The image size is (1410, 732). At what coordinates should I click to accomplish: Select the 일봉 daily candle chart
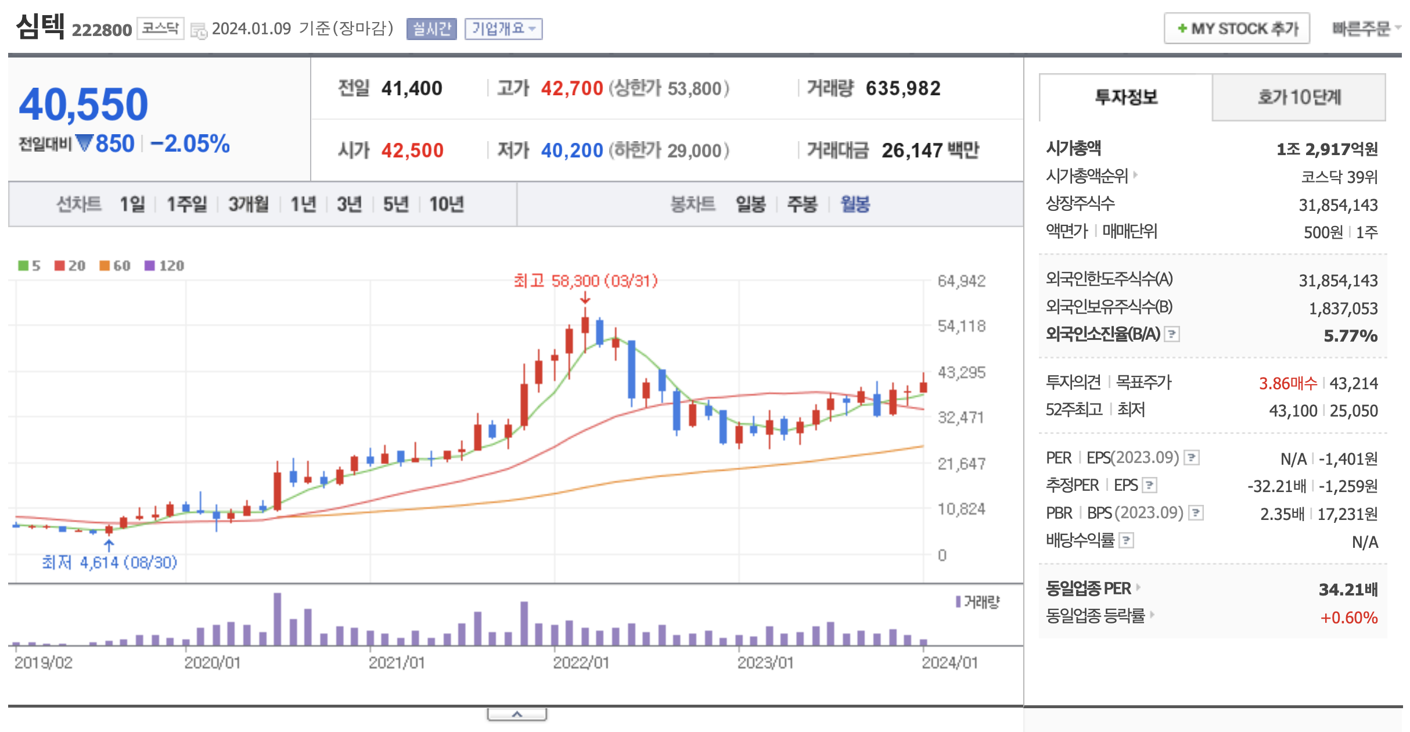[750, 204]
